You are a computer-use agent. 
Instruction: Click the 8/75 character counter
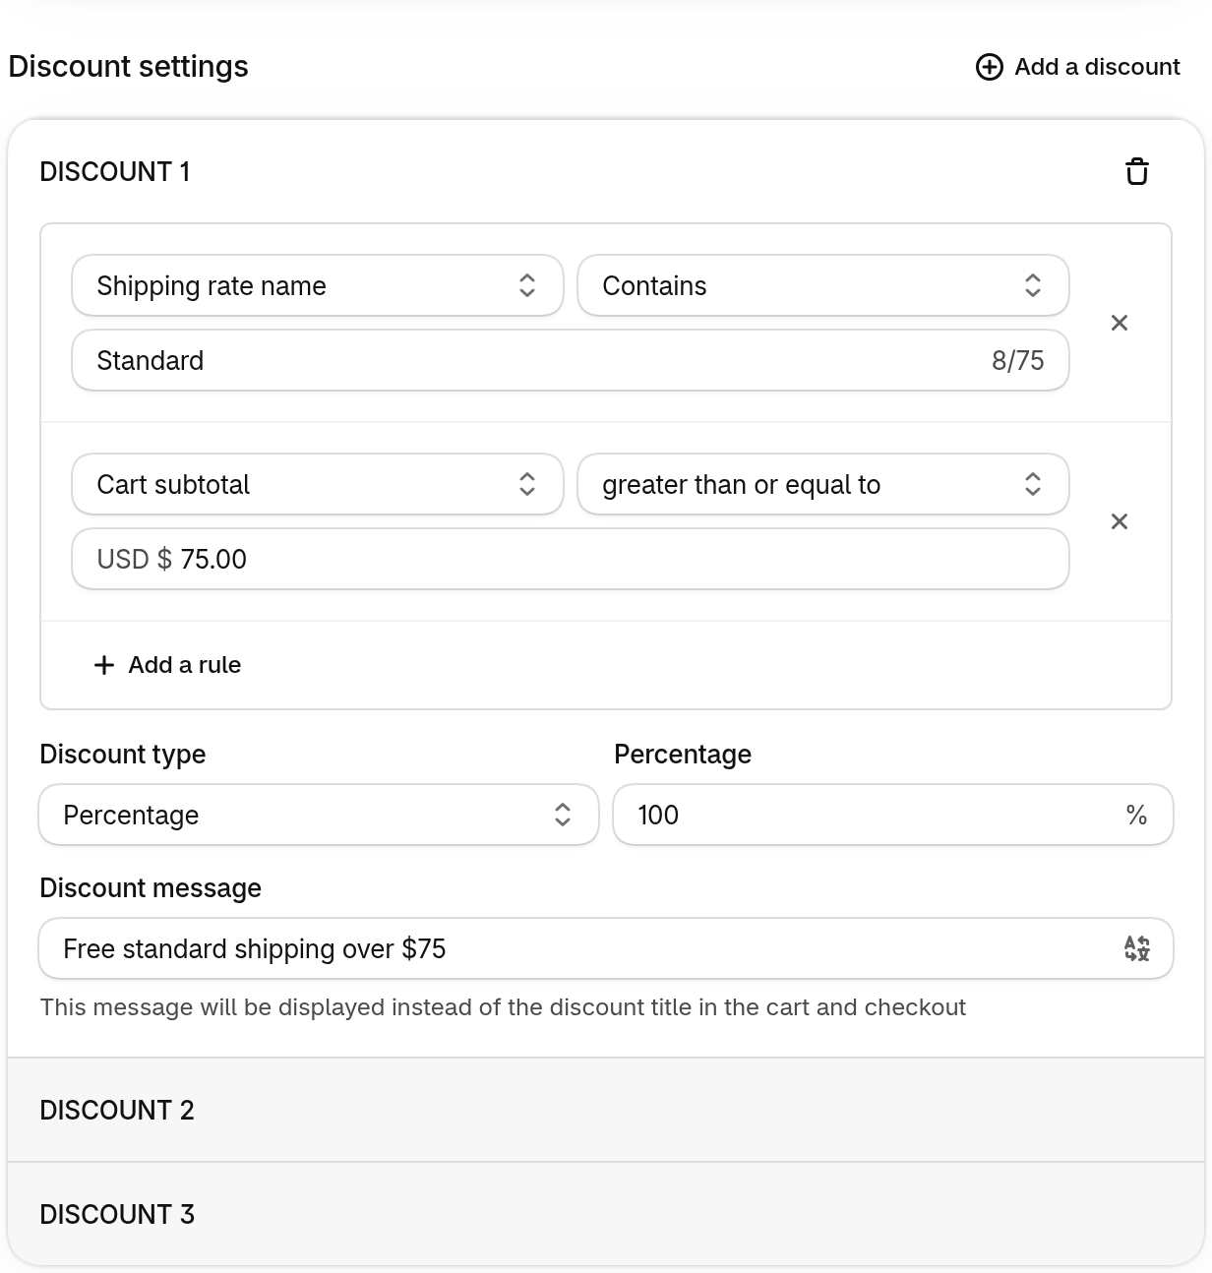tap(1017, 360)
